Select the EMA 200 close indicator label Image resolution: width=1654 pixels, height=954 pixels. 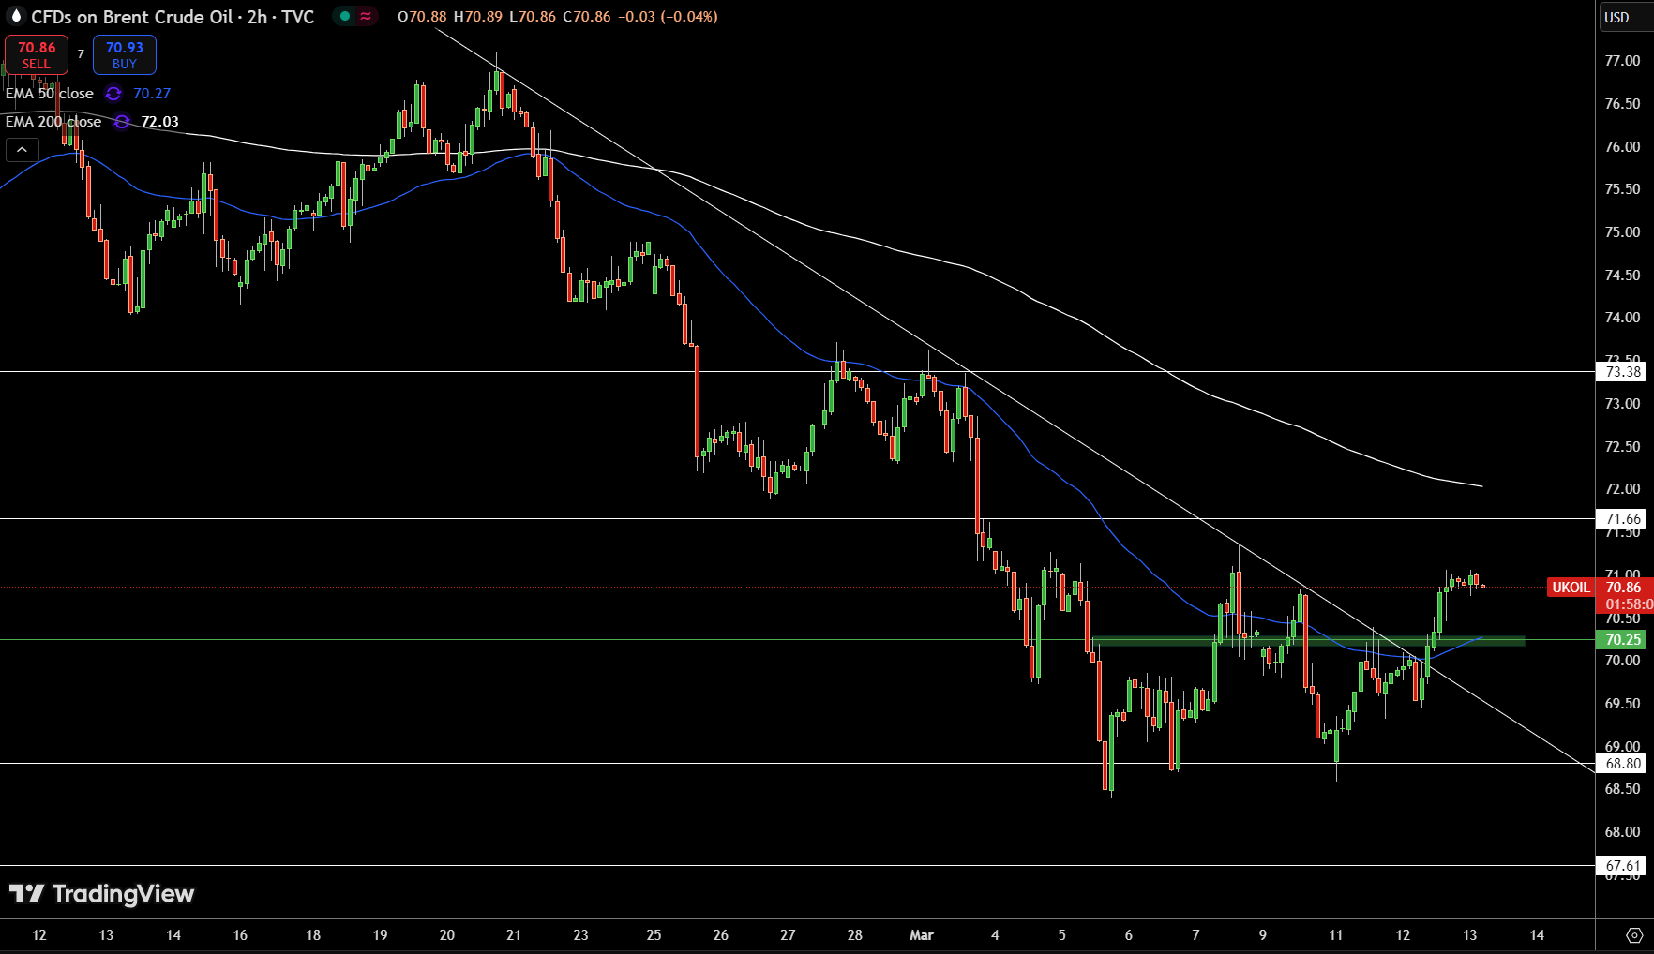[x=53, y=122]
